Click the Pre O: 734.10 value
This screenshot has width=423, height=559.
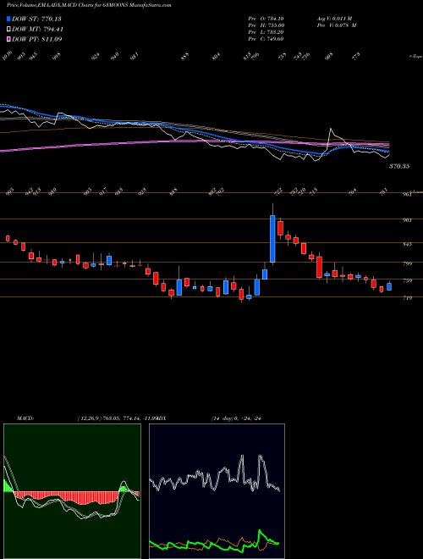(266, 19)
